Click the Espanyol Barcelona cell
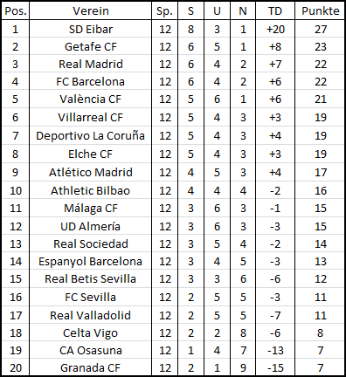The image size is (346, 377). [90, 261]
